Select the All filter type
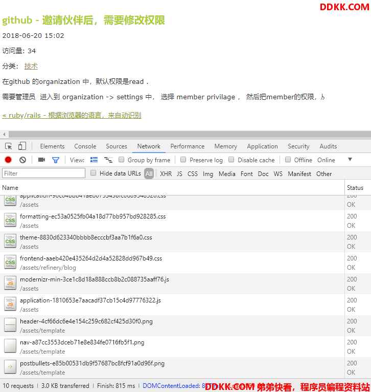Viewport: 371px width, 392px height. tap(149, 174)
